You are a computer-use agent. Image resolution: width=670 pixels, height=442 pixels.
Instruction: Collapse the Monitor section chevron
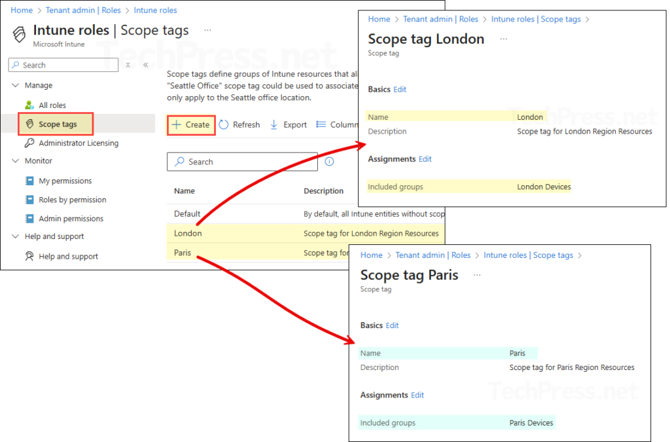click(16, 160)
